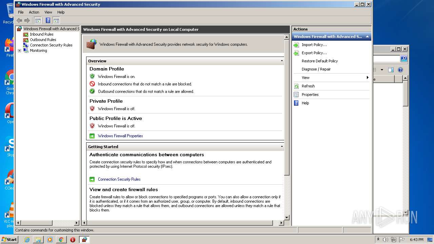This screenshot has width=434, height=244.
Task: Click the volume speaker tray icon
Action: 386,240
